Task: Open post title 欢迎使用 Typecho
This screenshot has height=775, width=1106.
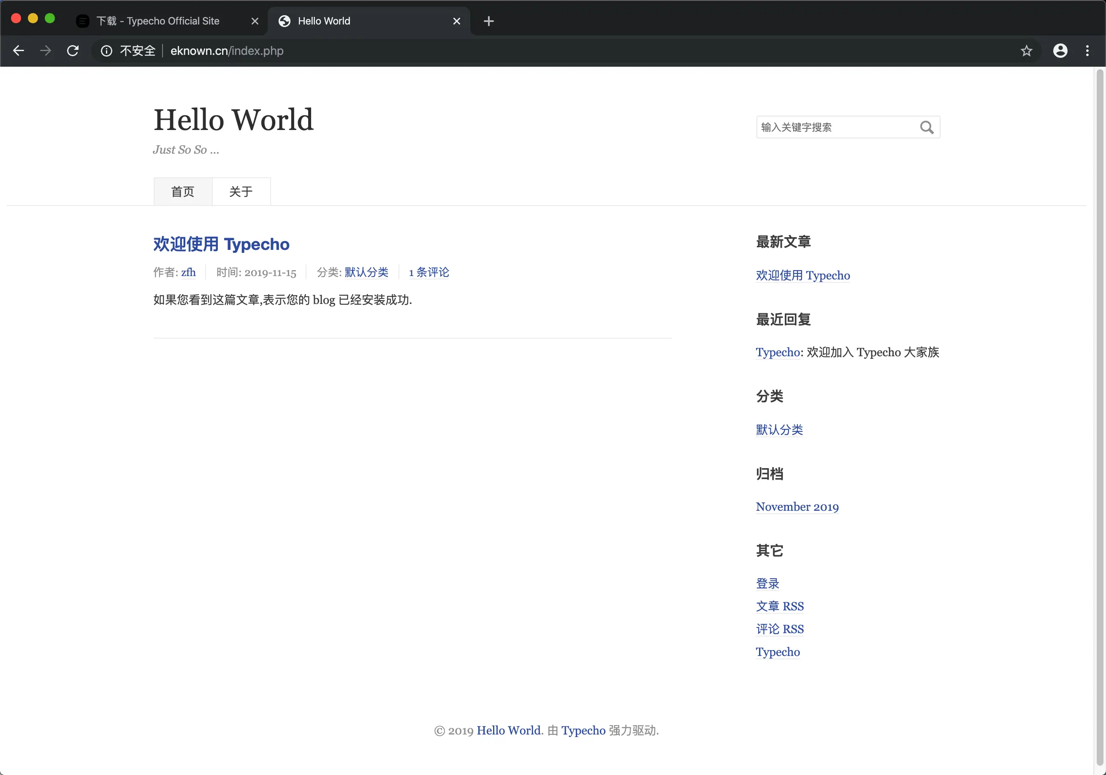Action: pyautogui.click(x=221, y=244)
